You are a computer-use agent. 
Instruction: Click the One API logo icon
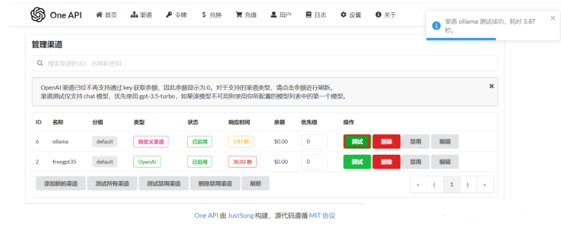point(38,15)
